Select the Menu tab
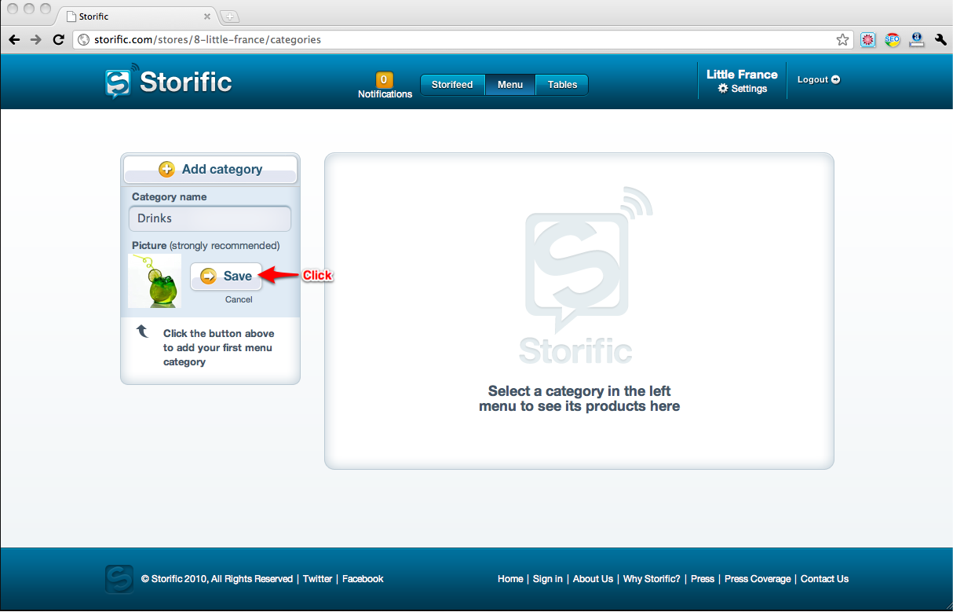Viewport: 953px width, 612px height. tap(510, 85)
